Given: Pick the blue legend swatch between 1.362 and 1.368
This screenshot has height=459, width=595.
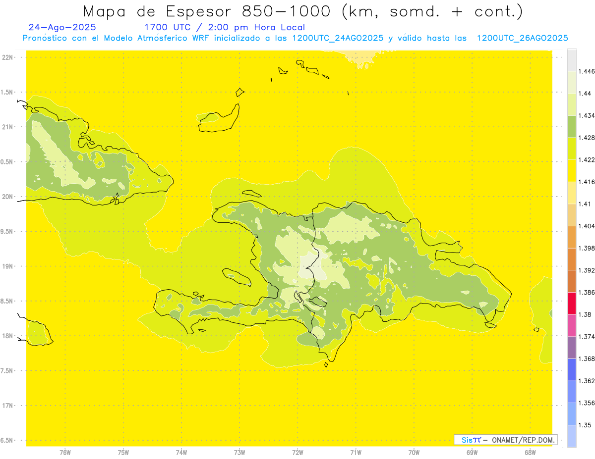Looking at the screenshot, I should [572, 369].
